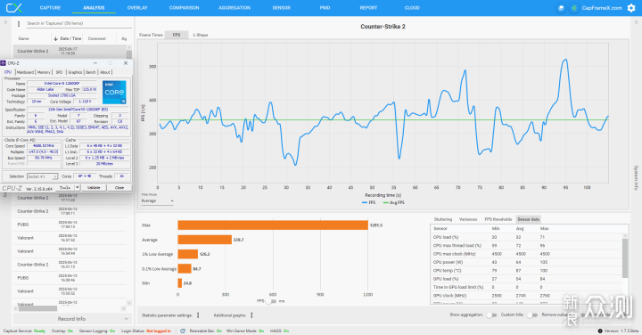Click the screenshot icon near CapFrameX.com

coord(561,8)
